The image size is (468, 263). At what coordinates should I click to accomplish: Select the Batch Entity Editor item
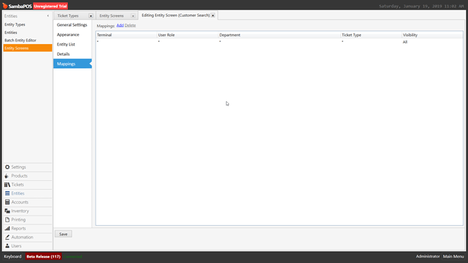[x=20, y=40]
